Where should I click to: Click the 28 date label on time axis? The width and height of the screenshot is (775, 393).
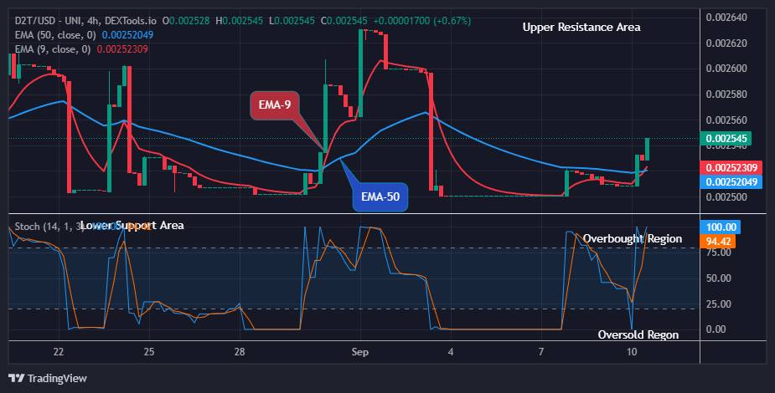pos(240,351)
